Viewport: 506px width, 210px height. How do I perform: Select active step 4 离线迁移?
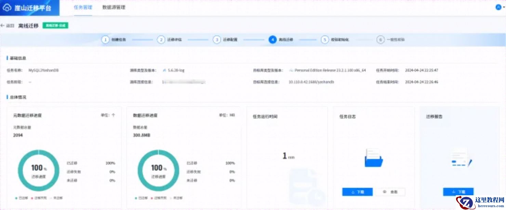(272, 40)
